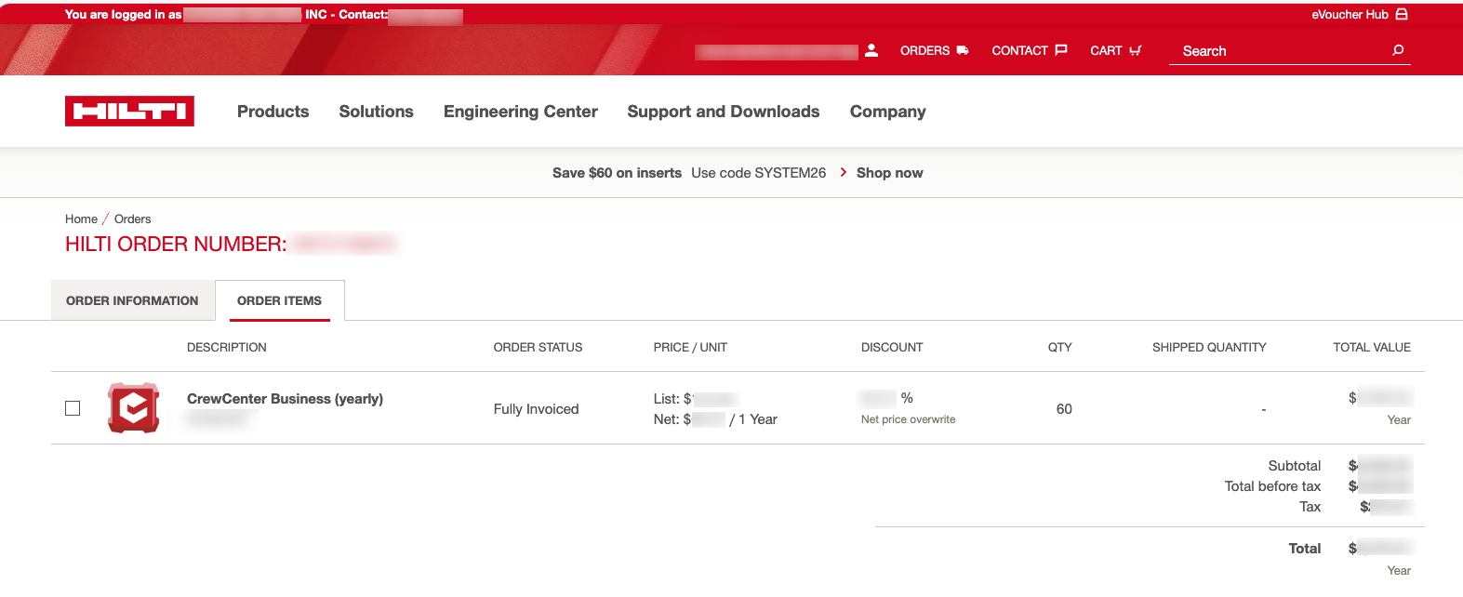Click the SHIPPED QUANTITY column header
This screenshot has width=1463, height=597.
pos(1209,347)
